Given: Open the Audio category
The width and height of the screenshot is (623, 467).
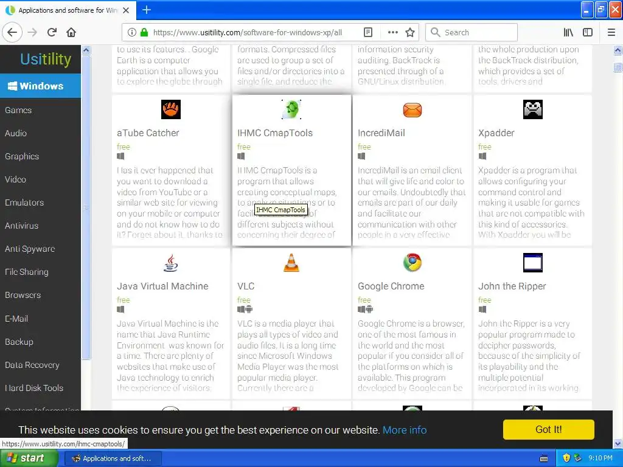Looking at the screenshot, I should coord(16,133).
